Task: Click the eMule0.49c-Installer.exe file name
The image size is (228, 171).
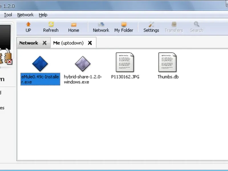Action: [x=40, y=79]
